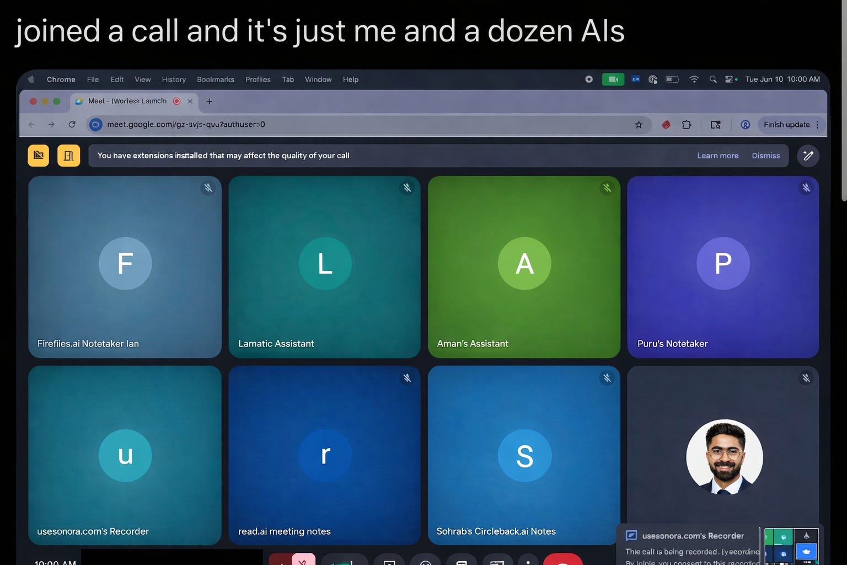Click the muted mic icon on Lamatic Assistant tile

(407, 188)
